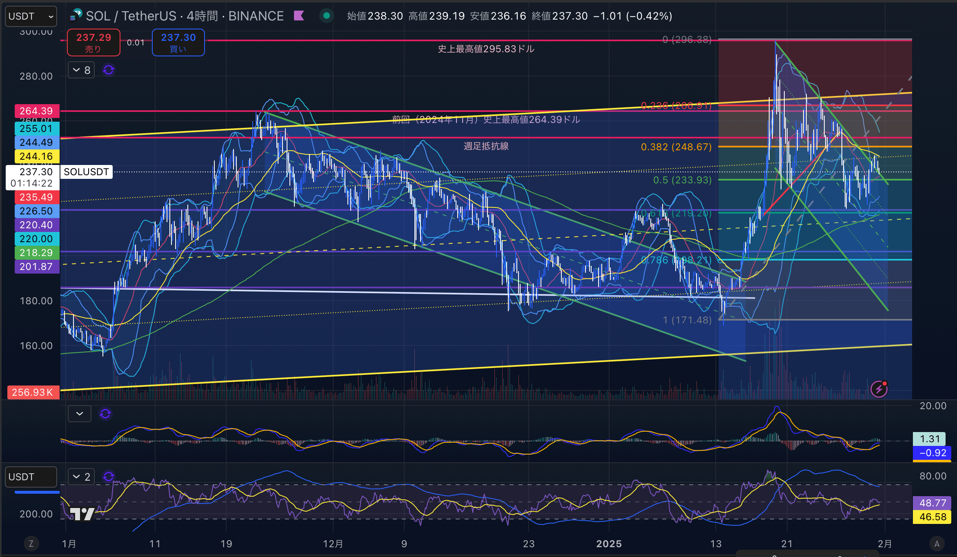
Task: Toggle auto scale A button
Action: coord(937,544)
